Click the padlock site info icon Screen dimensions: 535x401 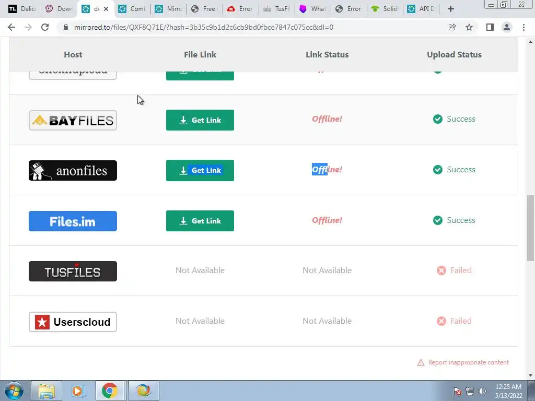click(66, 27)
